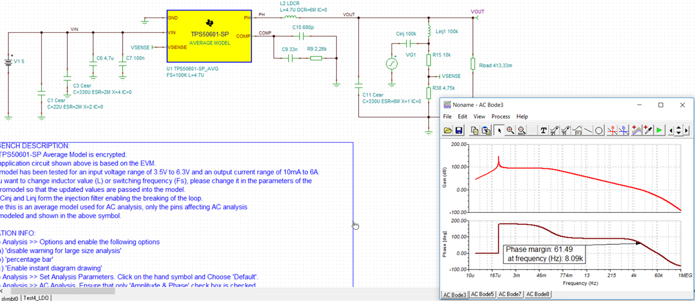Click the Texas Instruments logo on chip
This screenshot has height=301, width=695.
(210, 23)
